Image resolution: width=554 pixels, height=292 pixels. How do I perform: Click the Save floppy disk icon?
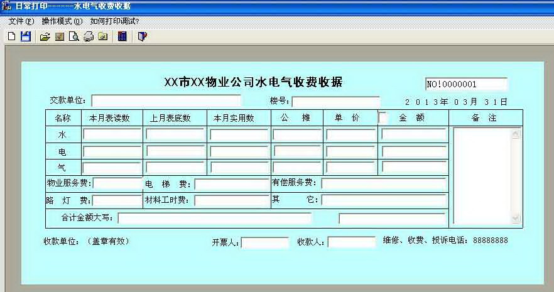(x=26, y=36)
